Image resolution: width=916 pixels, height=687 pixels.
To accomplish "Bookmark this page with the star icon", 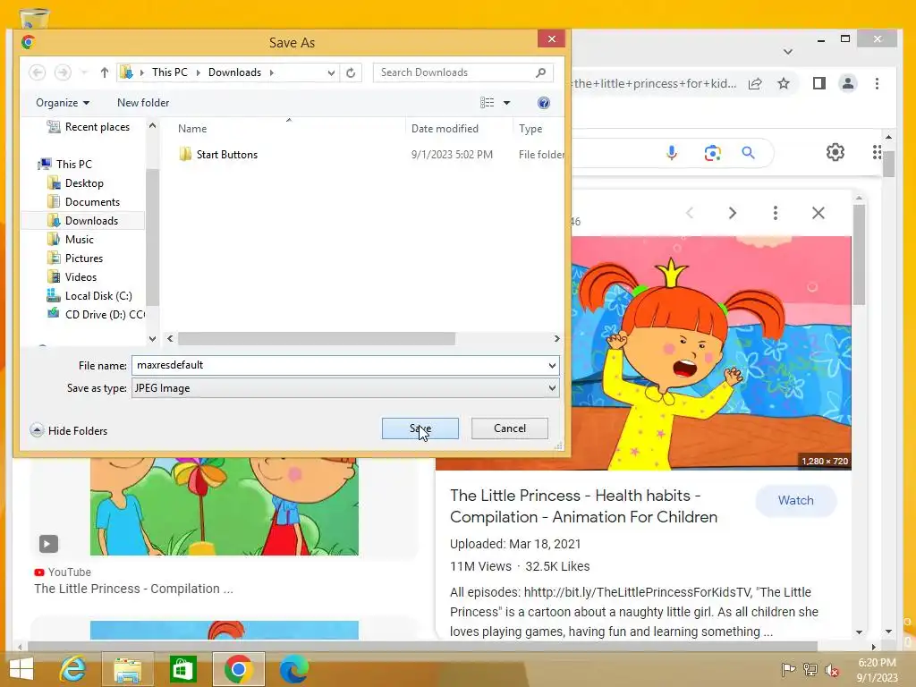I will pos(784,83).
